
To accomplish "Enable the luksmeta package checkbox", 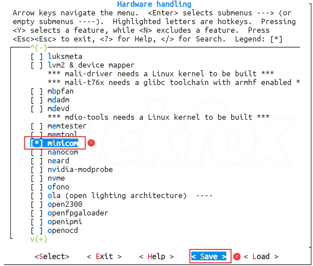I will pos(57,57).
